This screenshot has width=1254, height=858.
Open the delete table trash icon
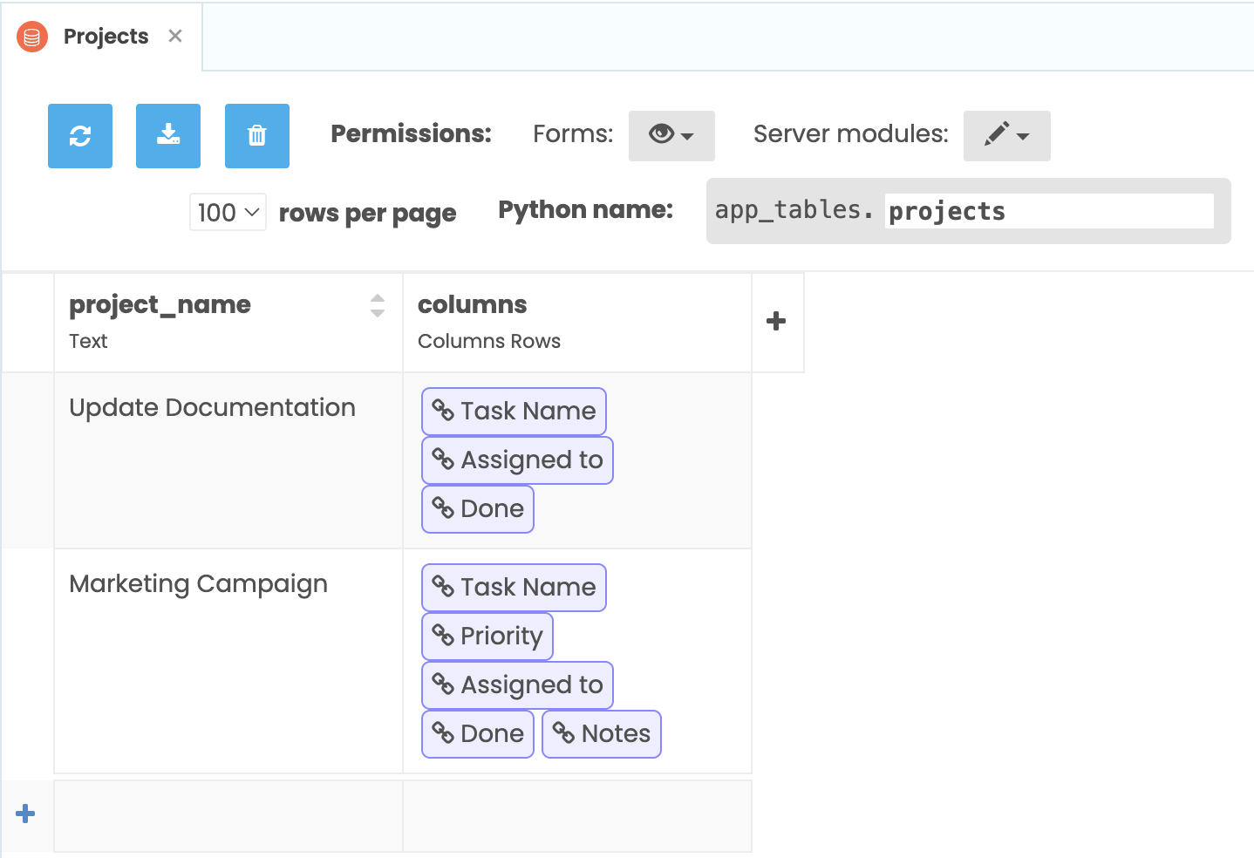[256, 136]
